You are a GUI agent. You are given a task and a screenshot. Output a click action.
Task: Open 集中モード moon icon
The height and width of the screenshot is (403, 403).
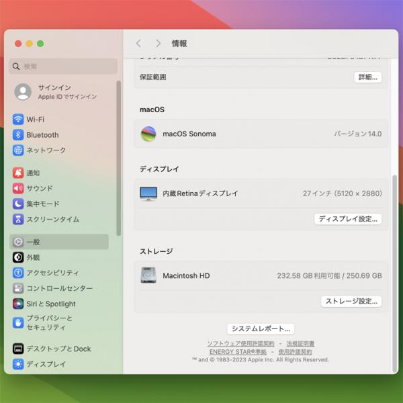pos(18,204)
